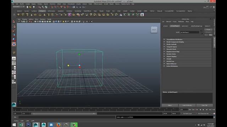This screenshot has width=227, height=127.
Task: Open Script Editor icon at bottom right
Action: (x=214, y=117)
